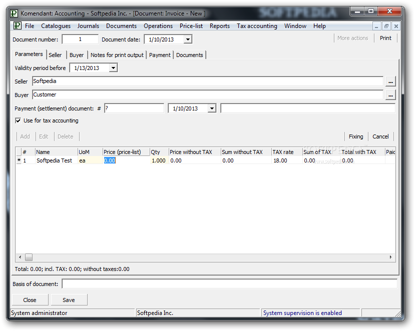Image resolution: width=415 pixels, height=331 pixels.
Task: Click the Total with TAX column header
Action: [x=362, y=152]
